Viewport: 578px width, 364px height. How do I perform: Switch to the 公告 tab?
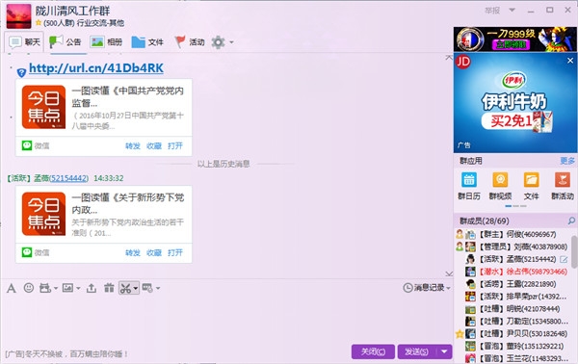pyautogui.click(x=66, y=41)
